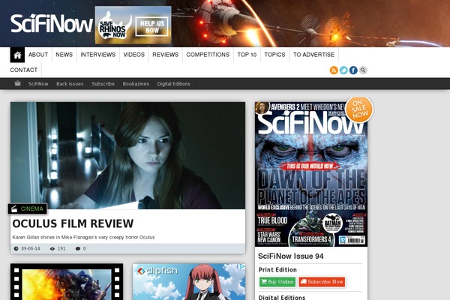Open the Bookazines link
The height and width of the screenshot is (300, 450).
[136, 84]
